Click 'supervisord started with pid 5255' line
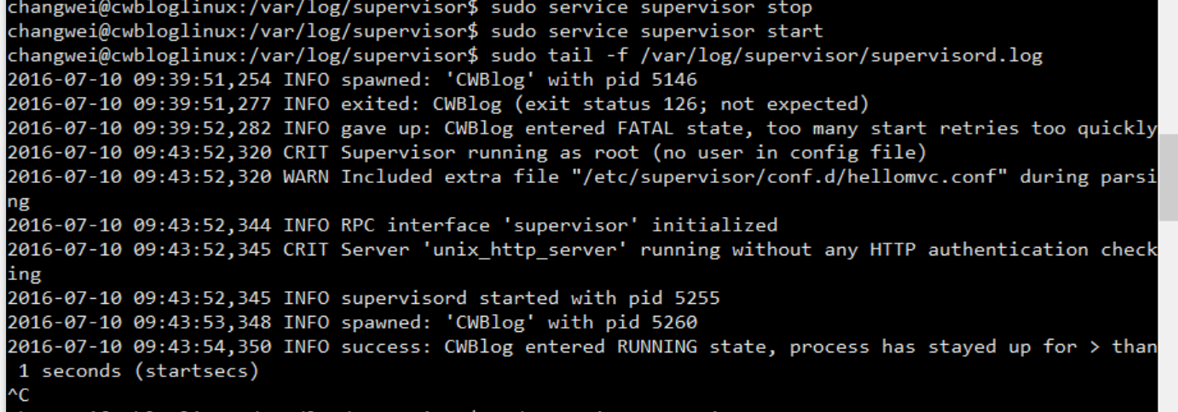Viewport: 1178px width, 412px height. 530,298
